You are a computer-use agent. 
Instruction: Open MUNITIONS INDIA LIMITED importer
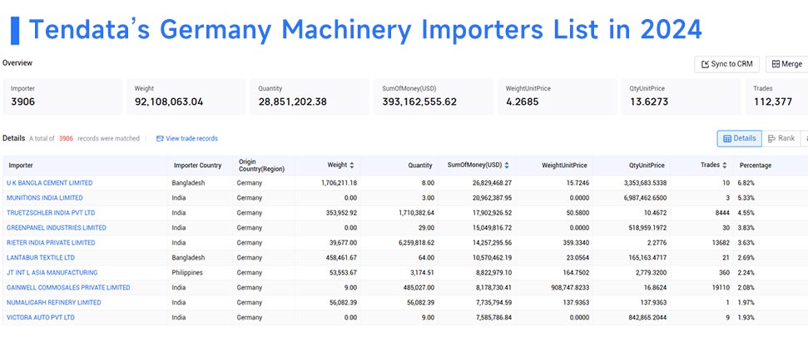[x=45, y=198]
